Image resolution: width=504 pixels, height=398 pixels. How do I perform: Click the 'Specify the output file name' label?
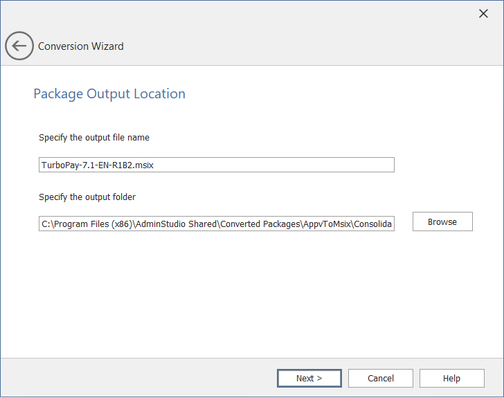(94, 137)
